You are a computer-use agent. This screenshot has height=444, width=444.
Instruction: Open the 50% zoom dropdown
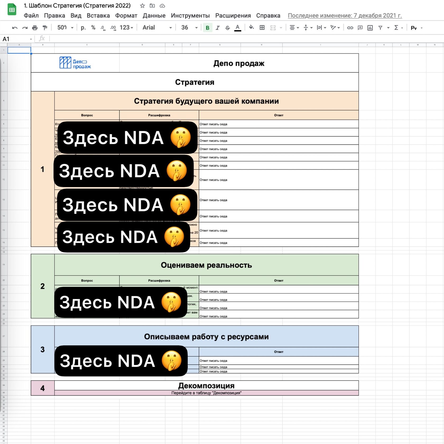point(65,27)
